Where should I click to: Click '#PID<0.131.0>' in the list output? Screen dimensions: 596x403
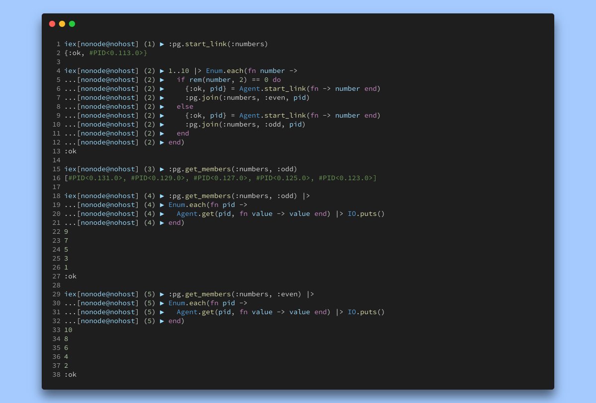click(x=95, y=178)
